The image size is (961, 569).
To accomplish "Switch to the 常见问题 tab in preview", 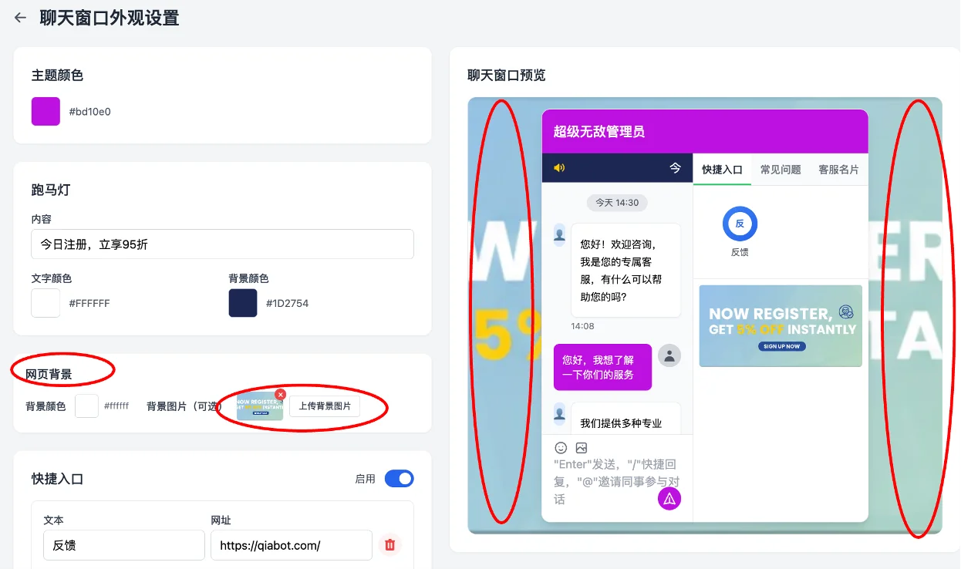I will [x=780, y=169].
